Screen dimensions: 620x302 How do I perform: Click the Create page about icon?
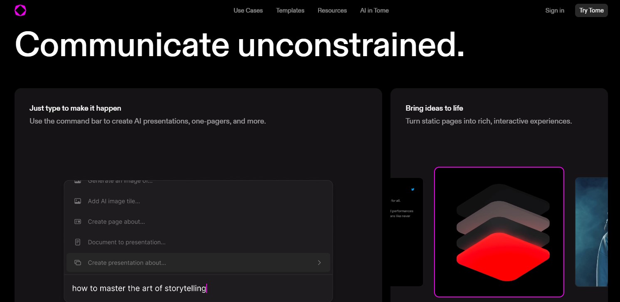[78, 222]
